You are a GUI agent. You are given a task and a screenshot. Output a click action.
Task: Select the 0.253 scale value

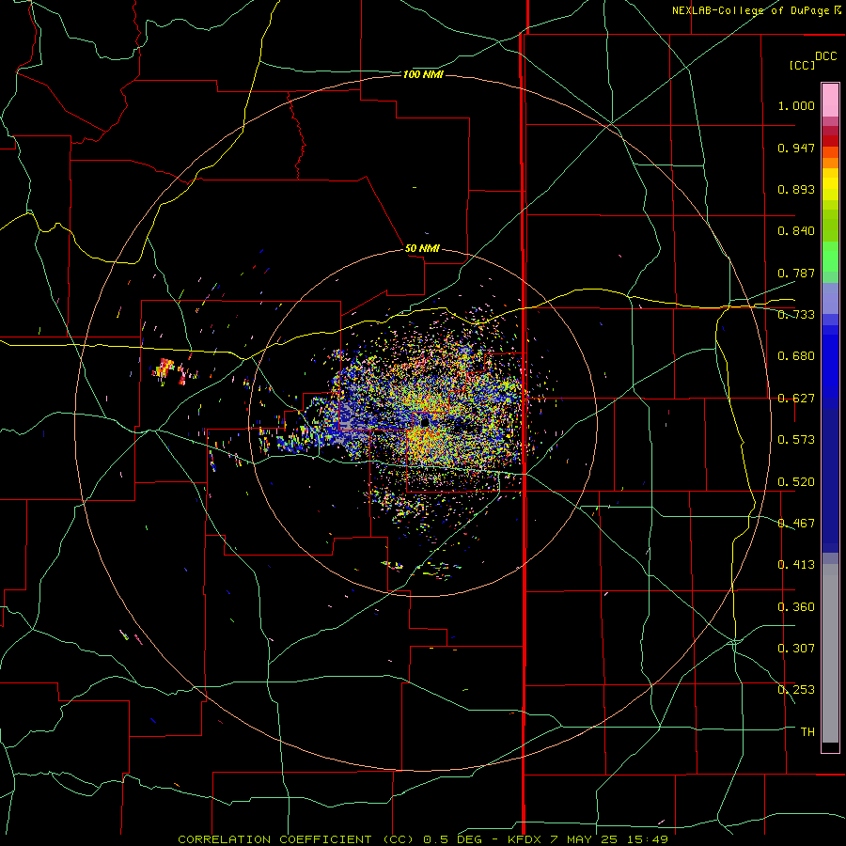(796, 690)
